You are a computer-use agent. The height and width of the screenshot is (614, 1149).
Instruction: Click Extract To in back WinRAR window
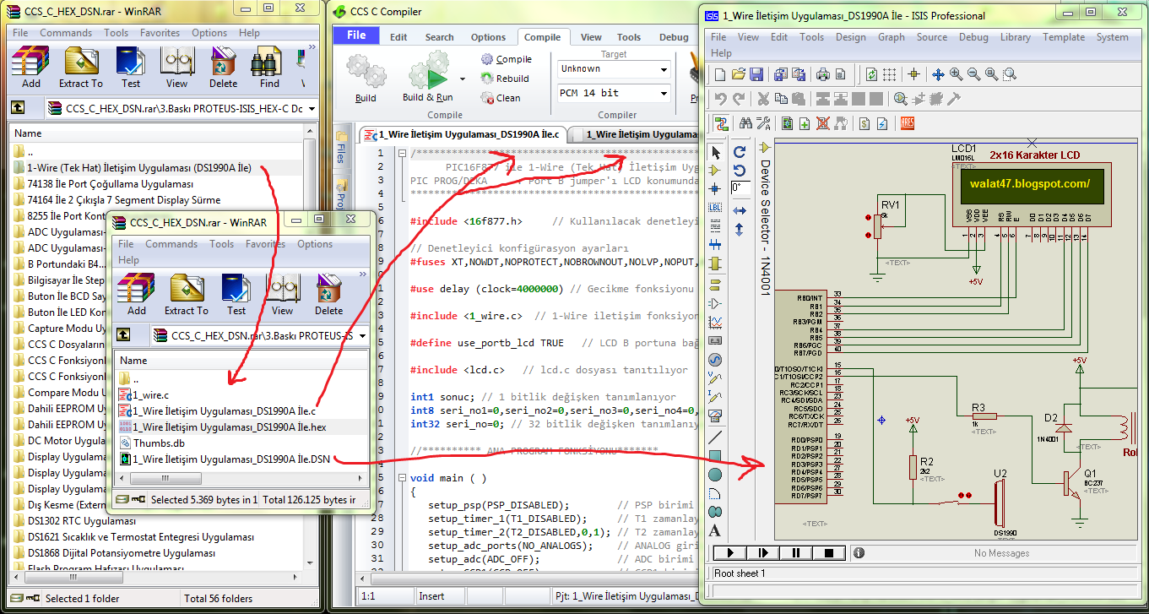pyautogui.click(x=81, y=69)
